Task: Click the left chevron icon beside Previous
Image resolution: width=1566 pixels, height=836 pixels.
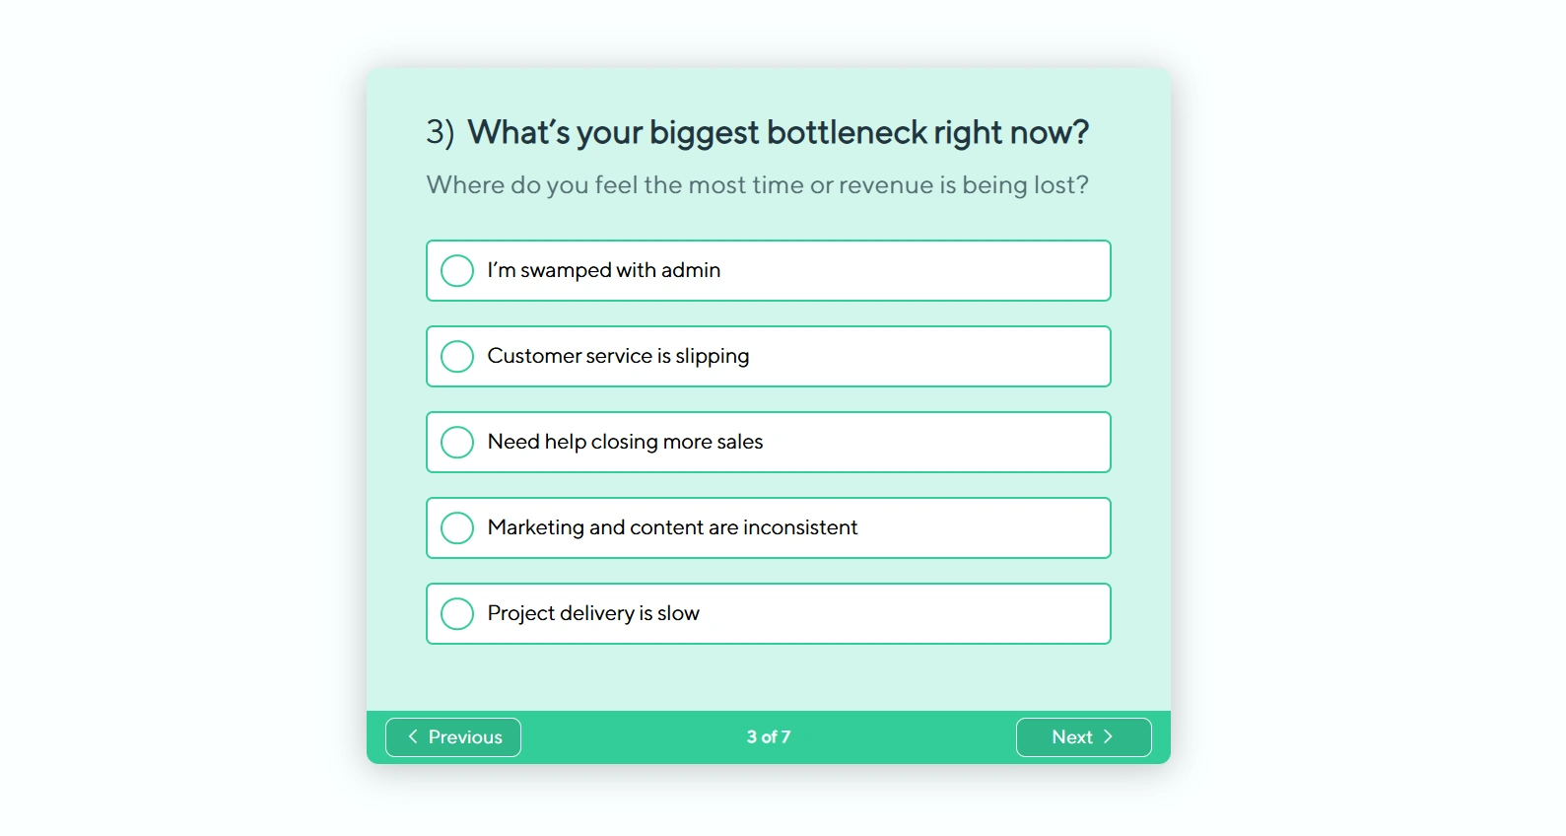Action: point(413,736)
